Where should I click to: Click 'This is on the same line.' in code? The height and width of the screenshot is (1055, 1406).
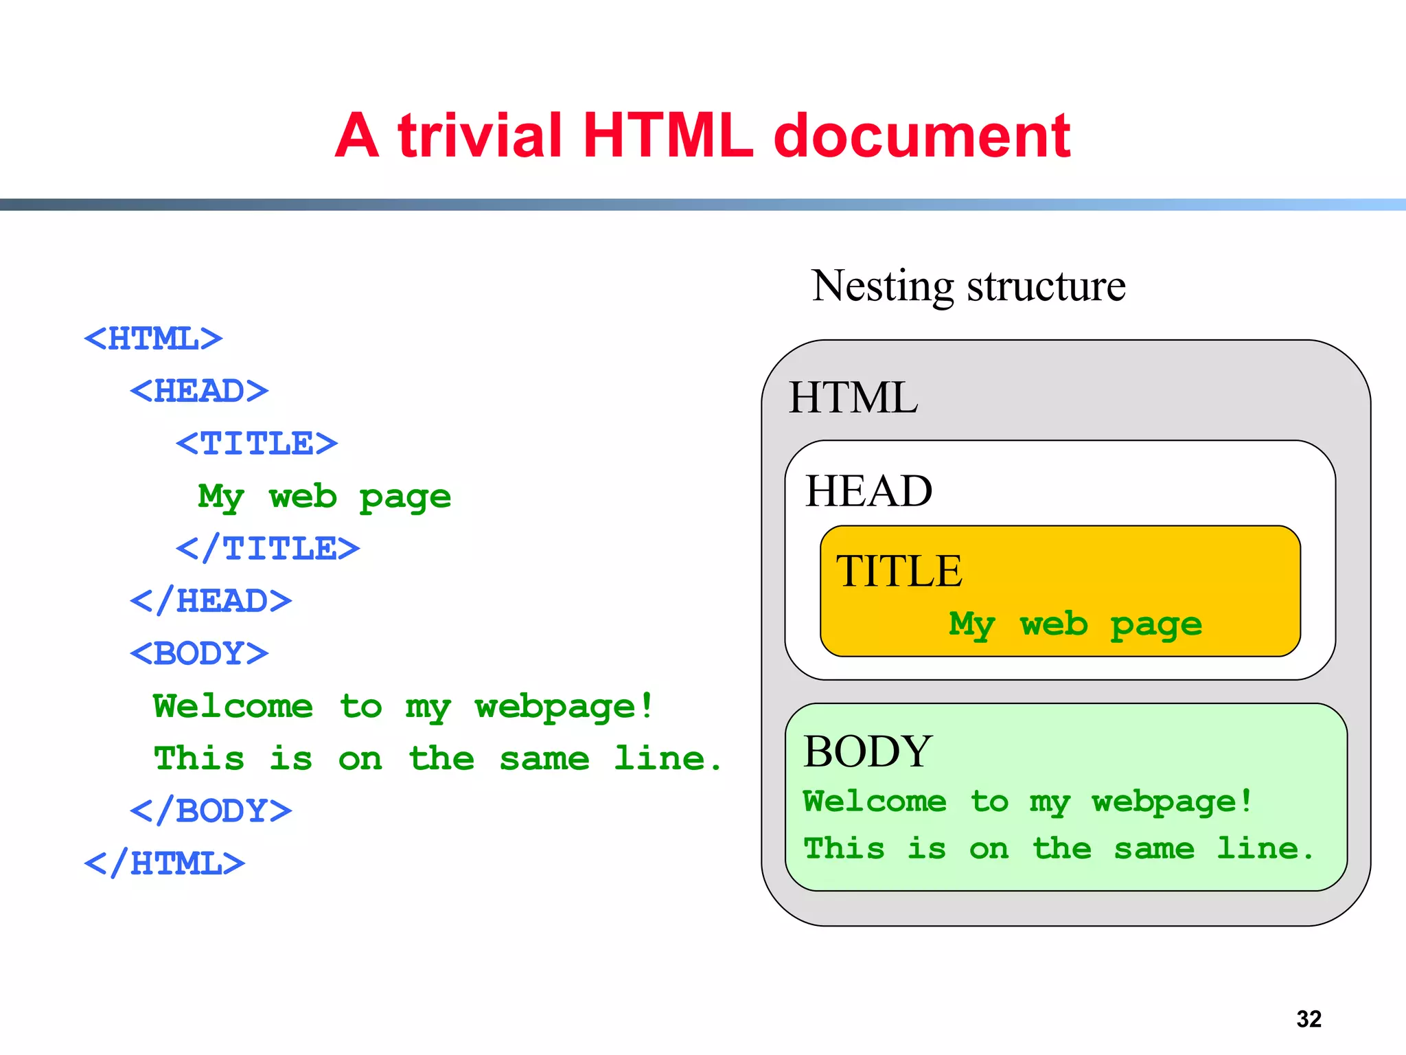pos(437,759)
